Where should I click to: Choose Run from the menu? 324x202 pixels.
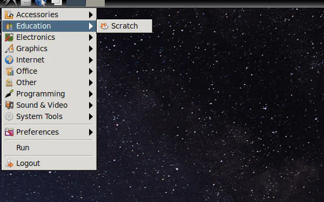(x=49, y=148)
